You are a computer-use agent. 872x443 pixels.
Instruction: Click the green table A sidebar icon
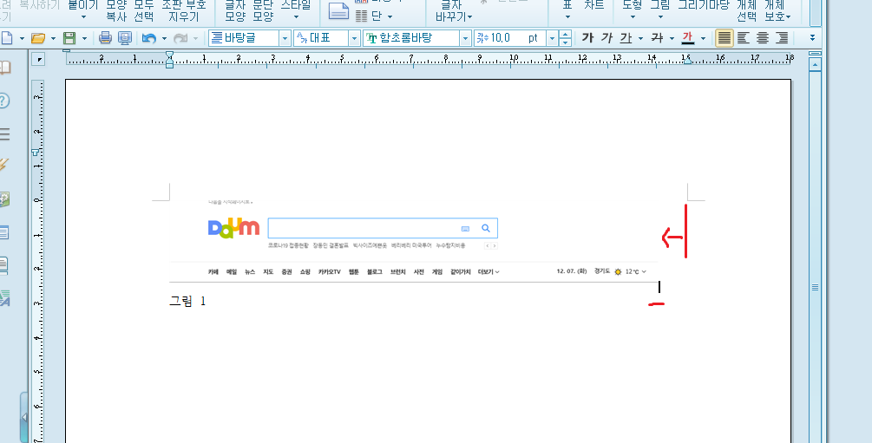point(5,298)
